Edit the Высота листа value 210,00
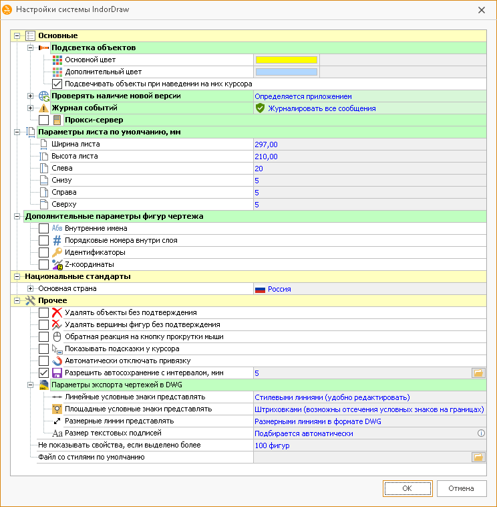497x507 pixels. pos(370,157)
